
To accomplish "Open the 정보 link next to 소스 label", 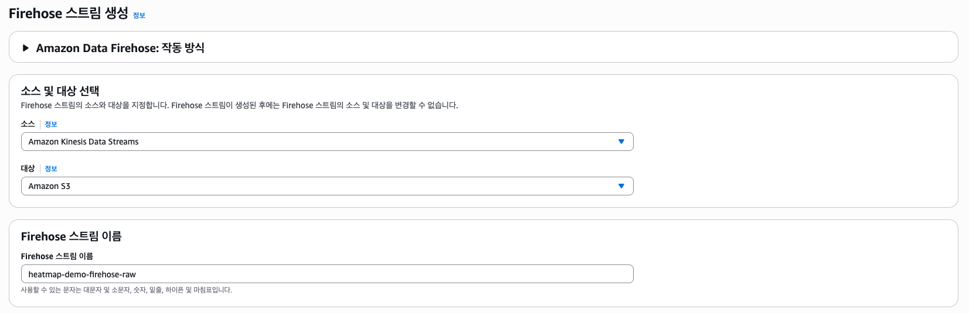I will tap(51, 124).
